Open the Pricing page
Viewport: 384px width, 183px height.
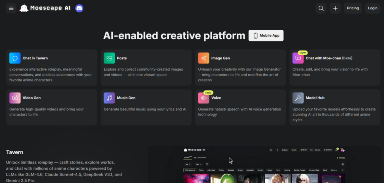coord(352,8)
